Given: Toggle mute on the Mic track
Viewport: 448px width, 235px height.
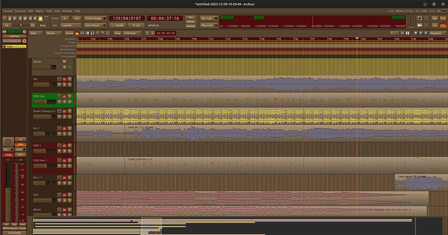Looking at the screenshot, I should coord(64,79).
